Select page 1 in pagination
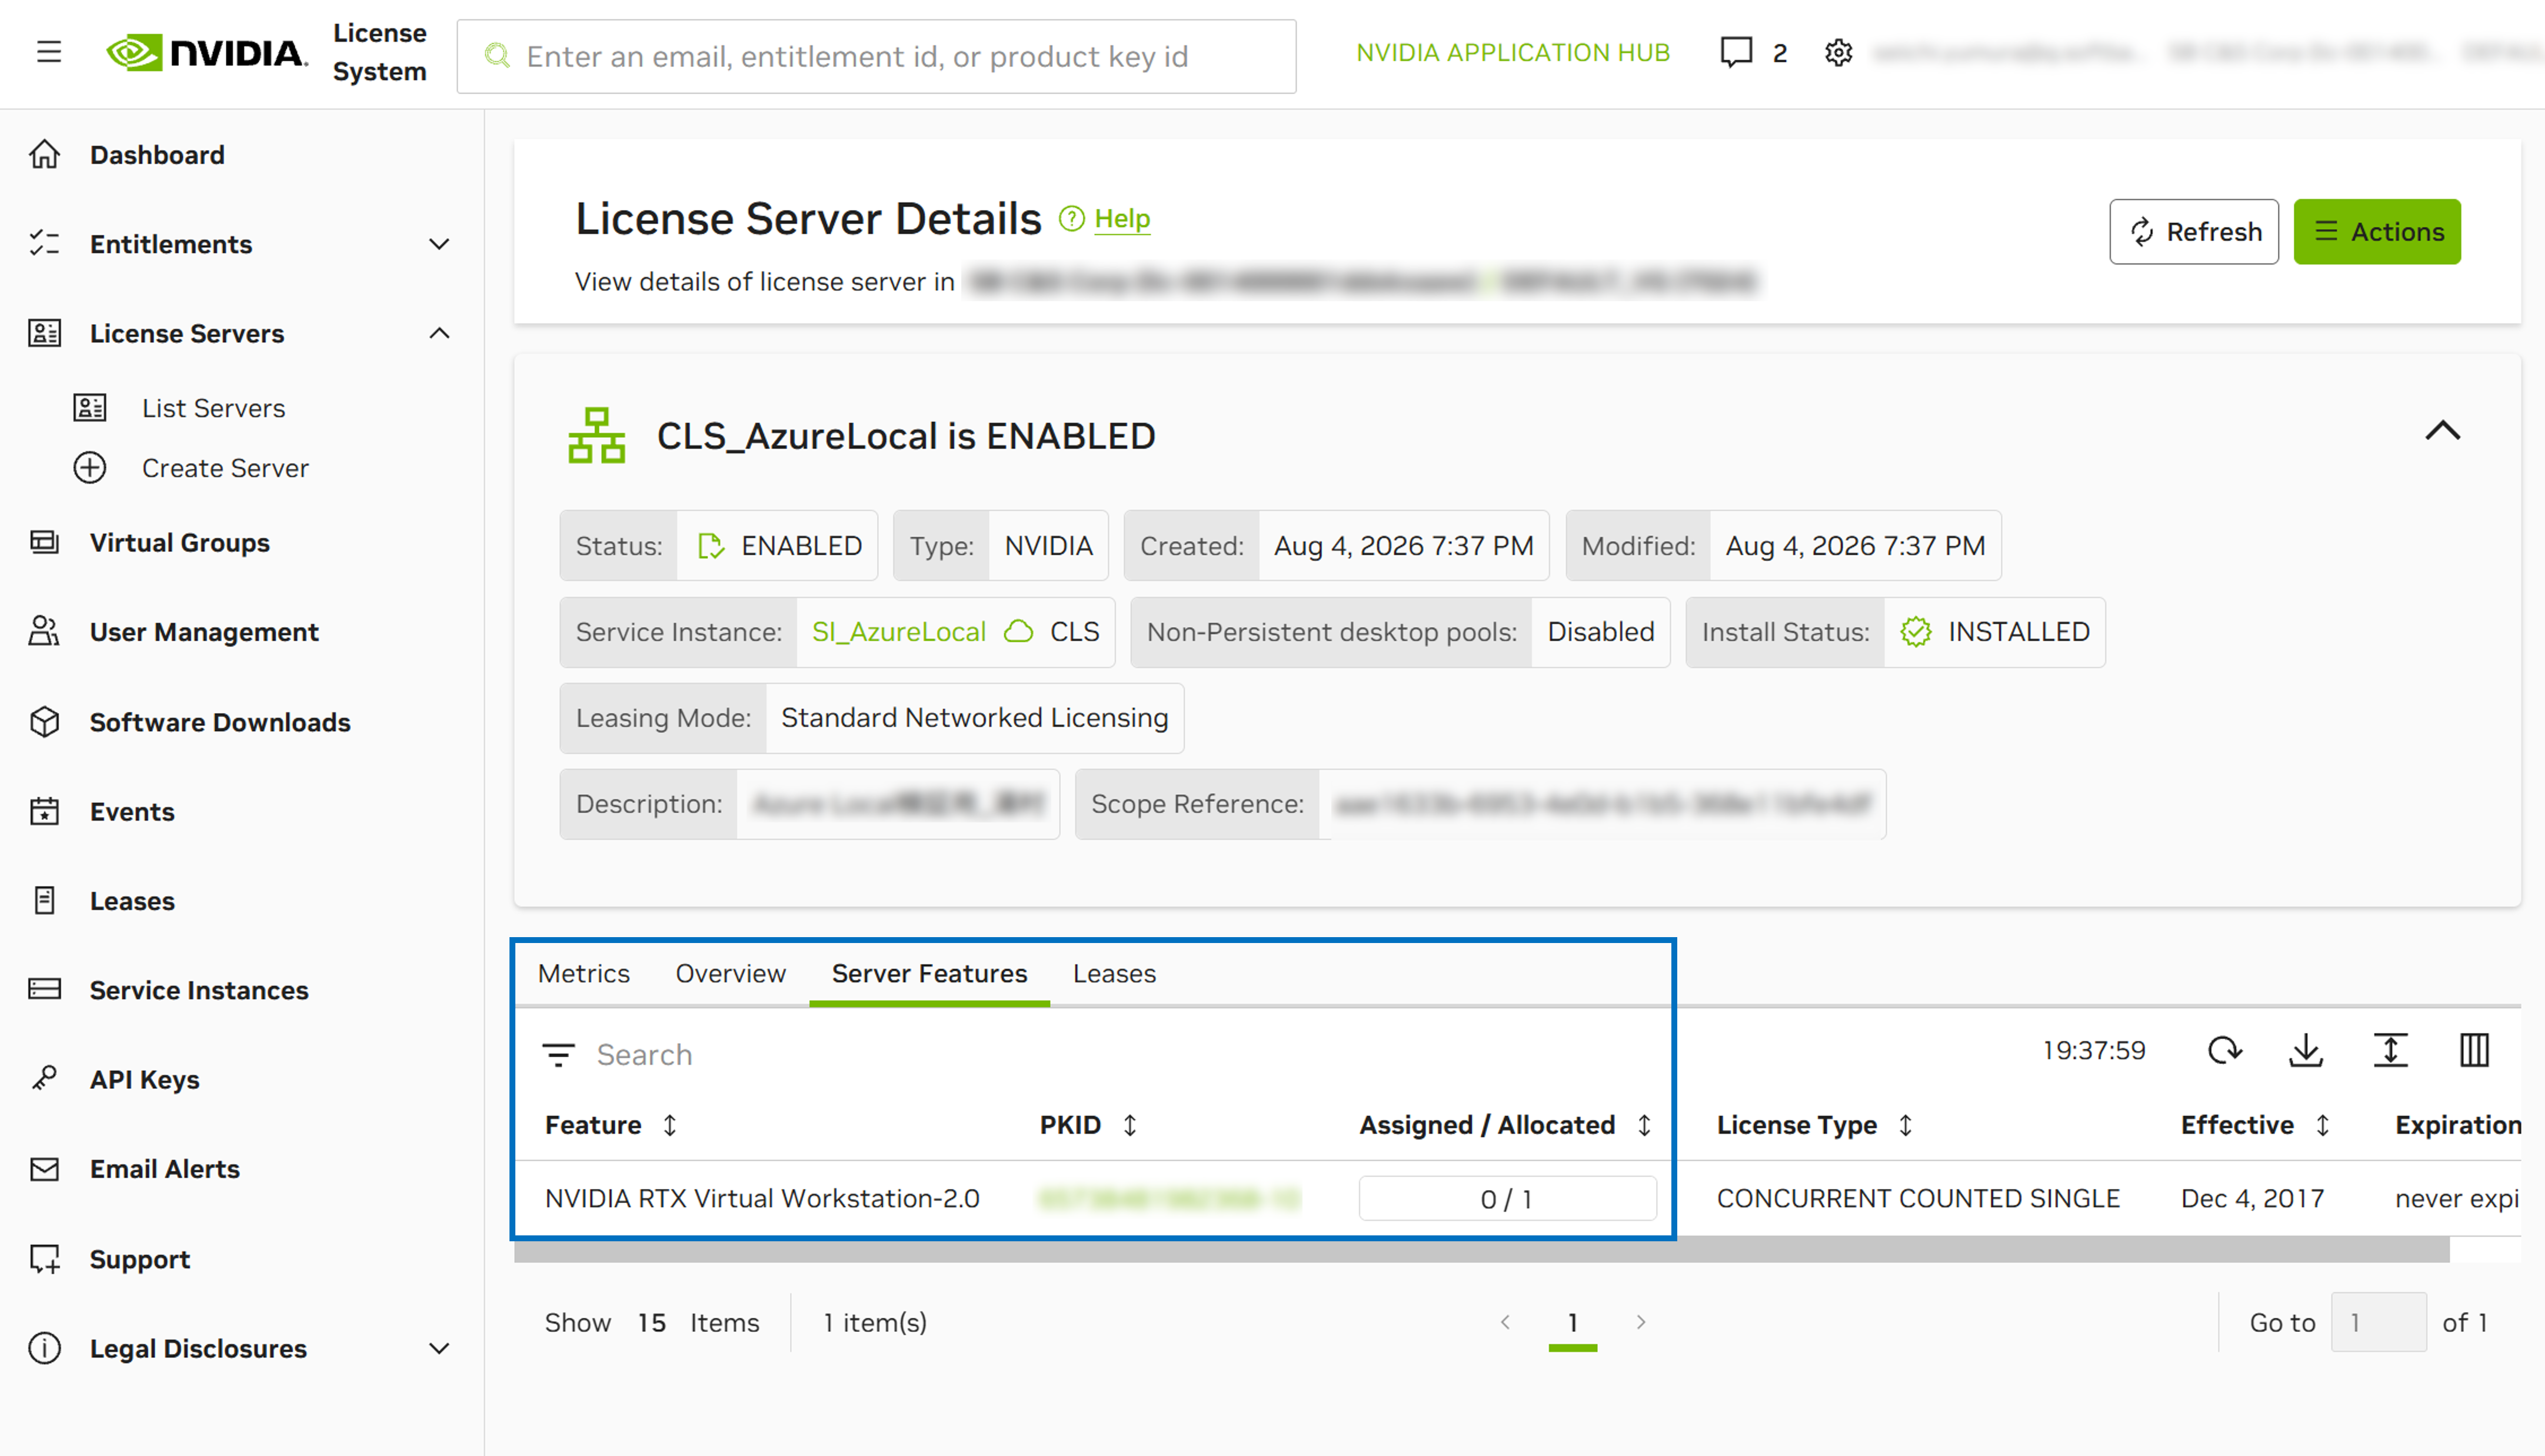The width and height of the screenshot is (2545, 1456). tap(1573, 1322)
